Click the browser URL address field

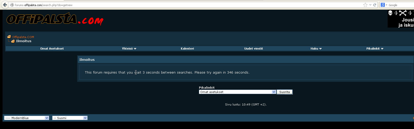[x=179, y=5]
